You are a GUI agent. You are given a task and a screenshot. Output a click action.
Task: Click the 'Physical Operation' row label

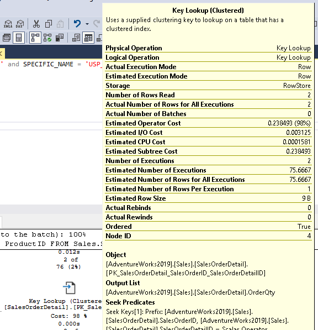pos(134,48)
